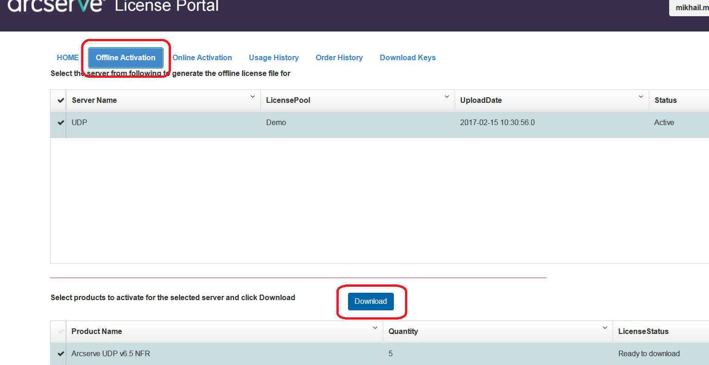The height and width of the screenshot is (365, 709).
Task: Toggle select-all checkmark in product table header
Action: pyautogui.click(x=60, y=331)
